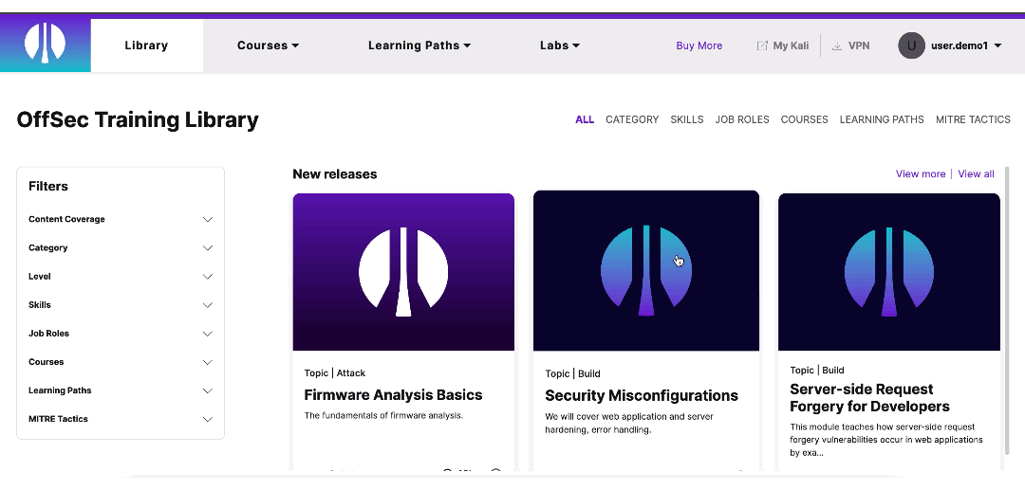Screen dimensions: 1025x490
Task: Open the Security Misconfigurations thumbnail
Action: coord(646,271)
